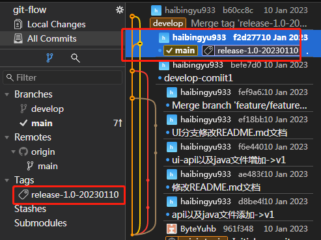Screen dimensions: 321x240
Task: Click the checkmark beside local main branch
Action: [x=23, y=123]
